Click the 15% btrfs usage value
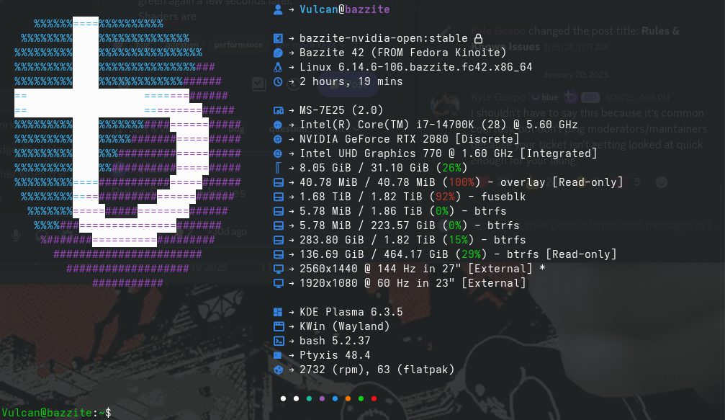Image resolution: width=725 pixels, height=420 pixels. click(x=458, y=240)
